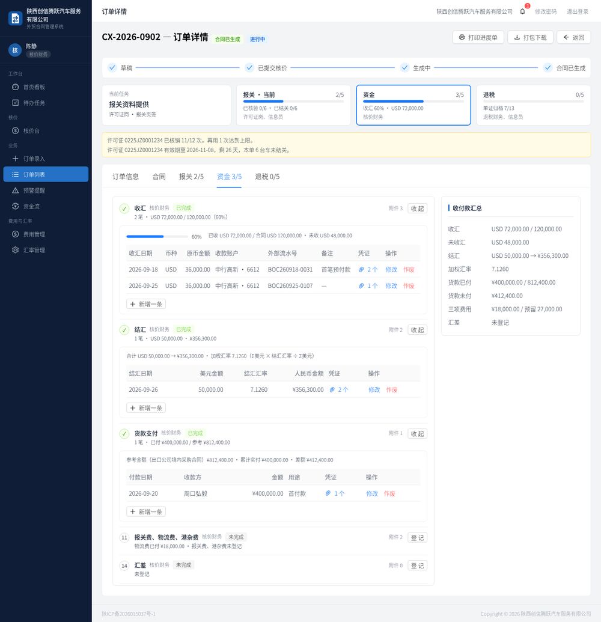601x622 pixels.
Task: Switch to 退税 0/5 tab
Action: point(267,177)
